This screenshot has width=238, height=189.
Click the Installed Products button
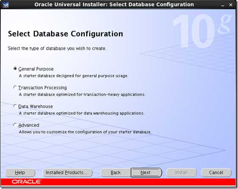(68, 172)
